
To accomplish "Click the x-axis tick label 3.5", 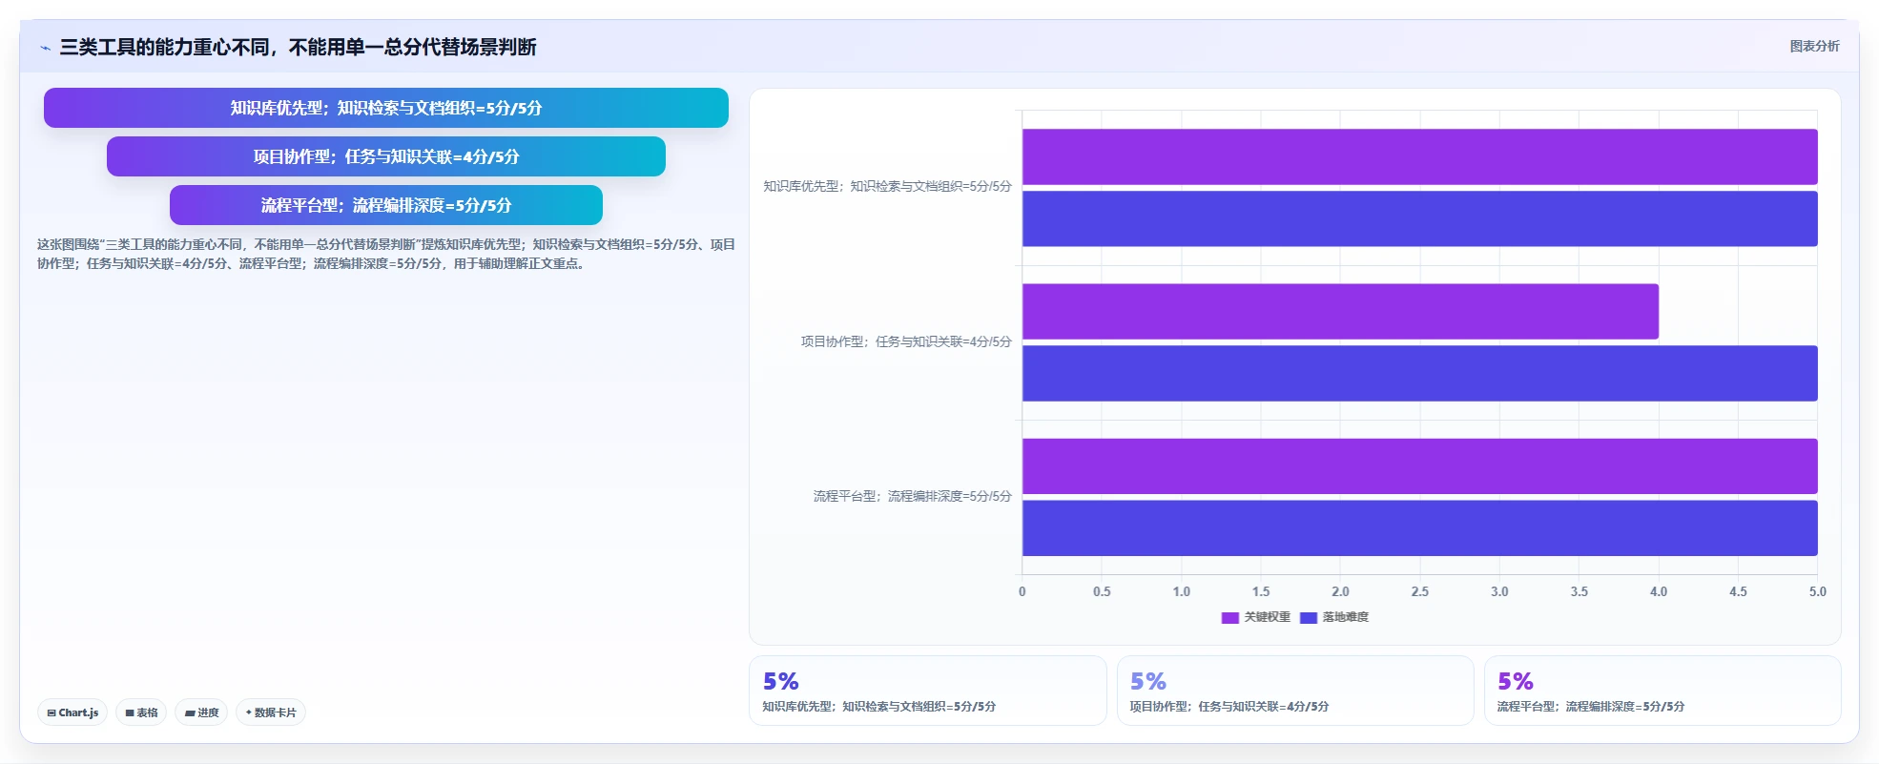I will click(x=1580, y=591).
